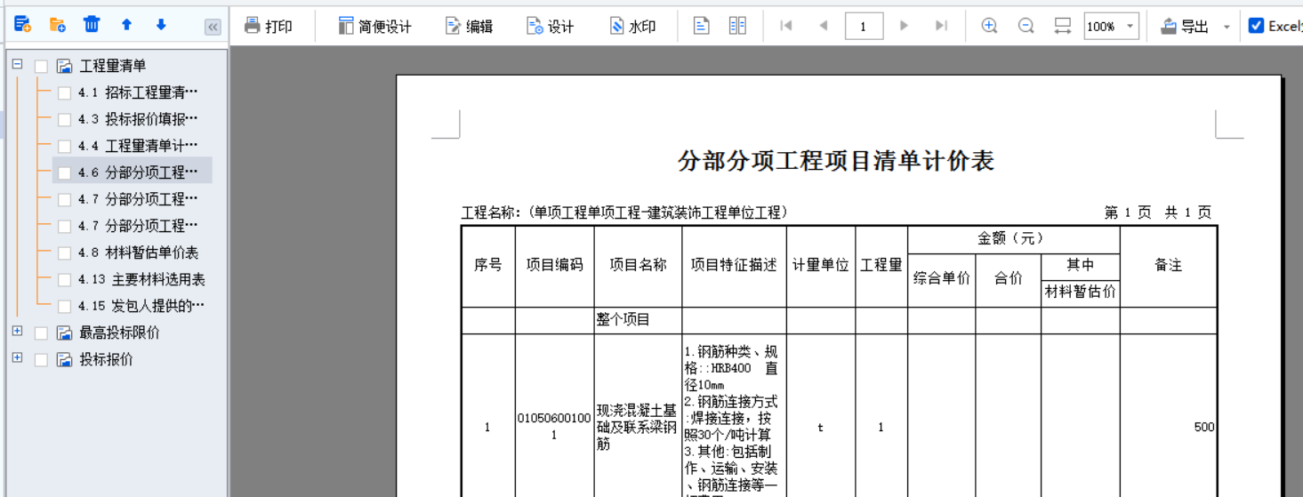Go to the first page

[x=785, y=26]
